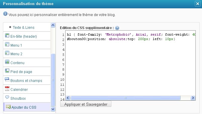The width and height of the screenshot is (202, 114).
Task: Click the Contenu layout icon
Action: (7, 62)
